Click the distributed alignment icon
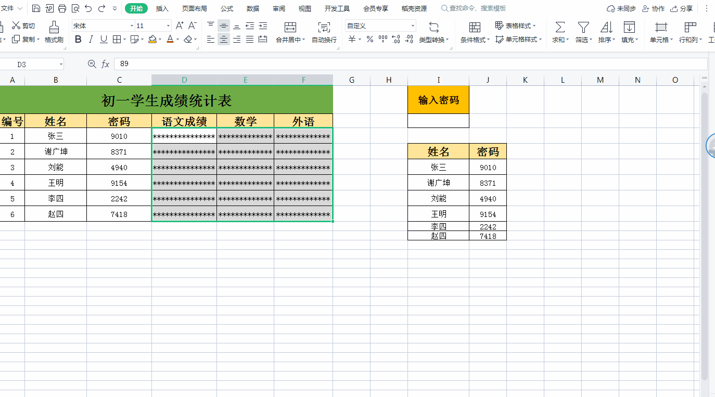Viewport: 715px width, 397px height. pyautogui.click(x=263, y=39)
